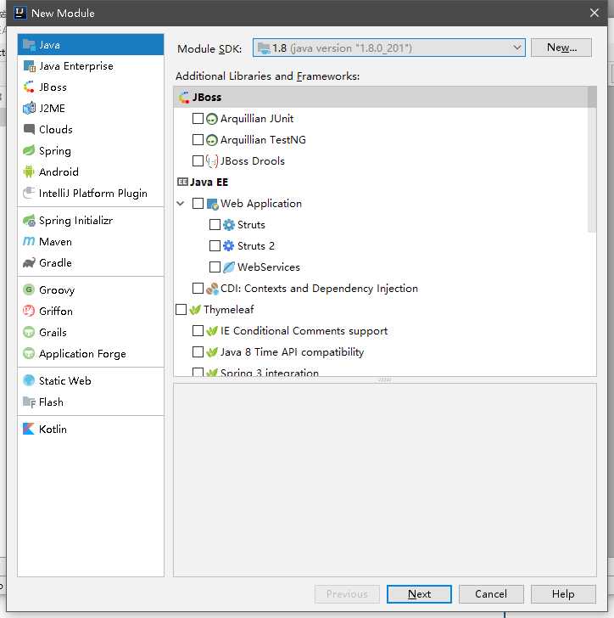
Task: Enable the Arquillian JUnit checkbox
Action: (x=198, y=119)
